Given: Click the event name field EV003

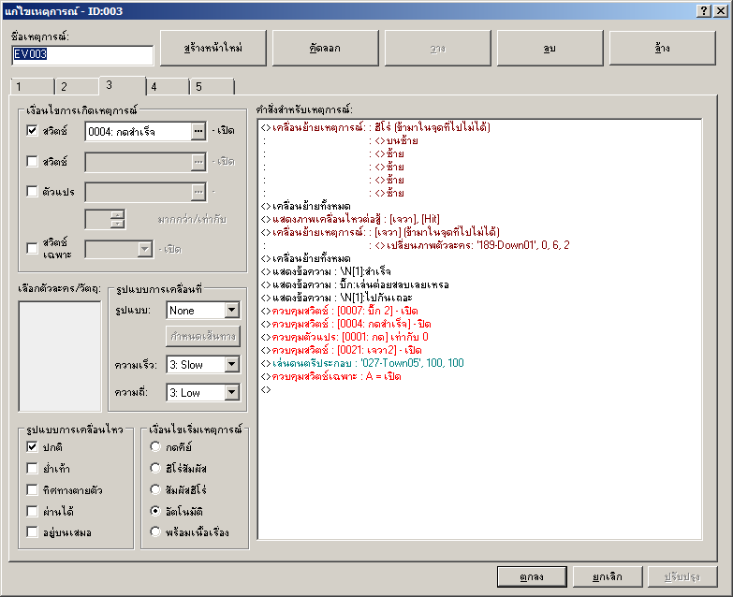Looking at the screenshot, I should pyautogui.click(x=82, y=54).
